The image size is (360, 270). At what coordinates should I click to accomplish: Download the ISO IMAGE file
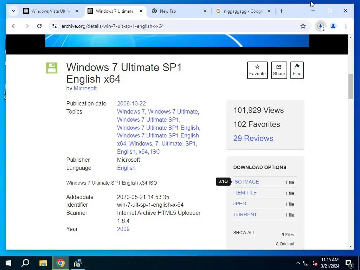[246, 182]
